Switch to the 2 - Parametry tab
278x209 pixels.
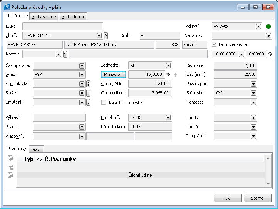click(44, 16)
